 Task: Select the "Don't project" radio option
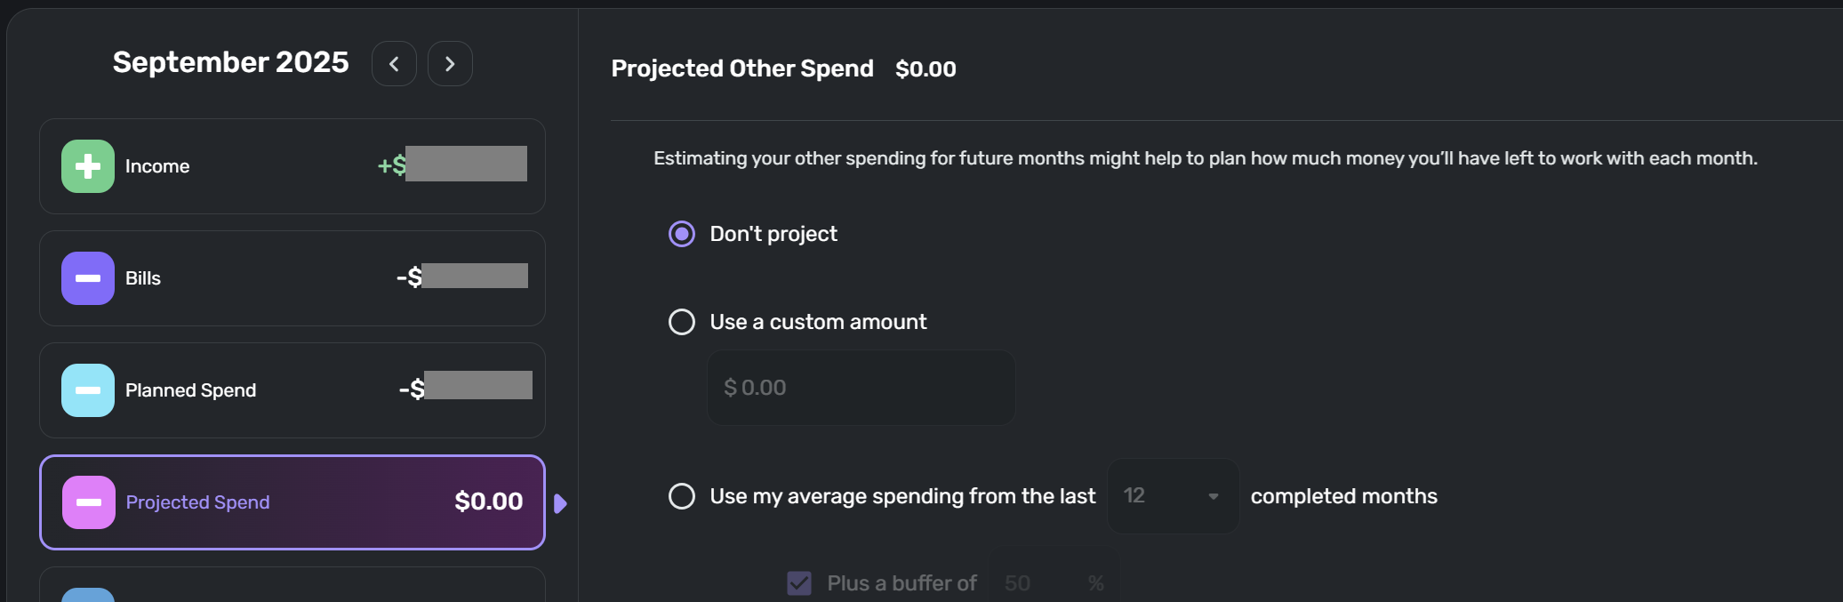pos(682,234)
